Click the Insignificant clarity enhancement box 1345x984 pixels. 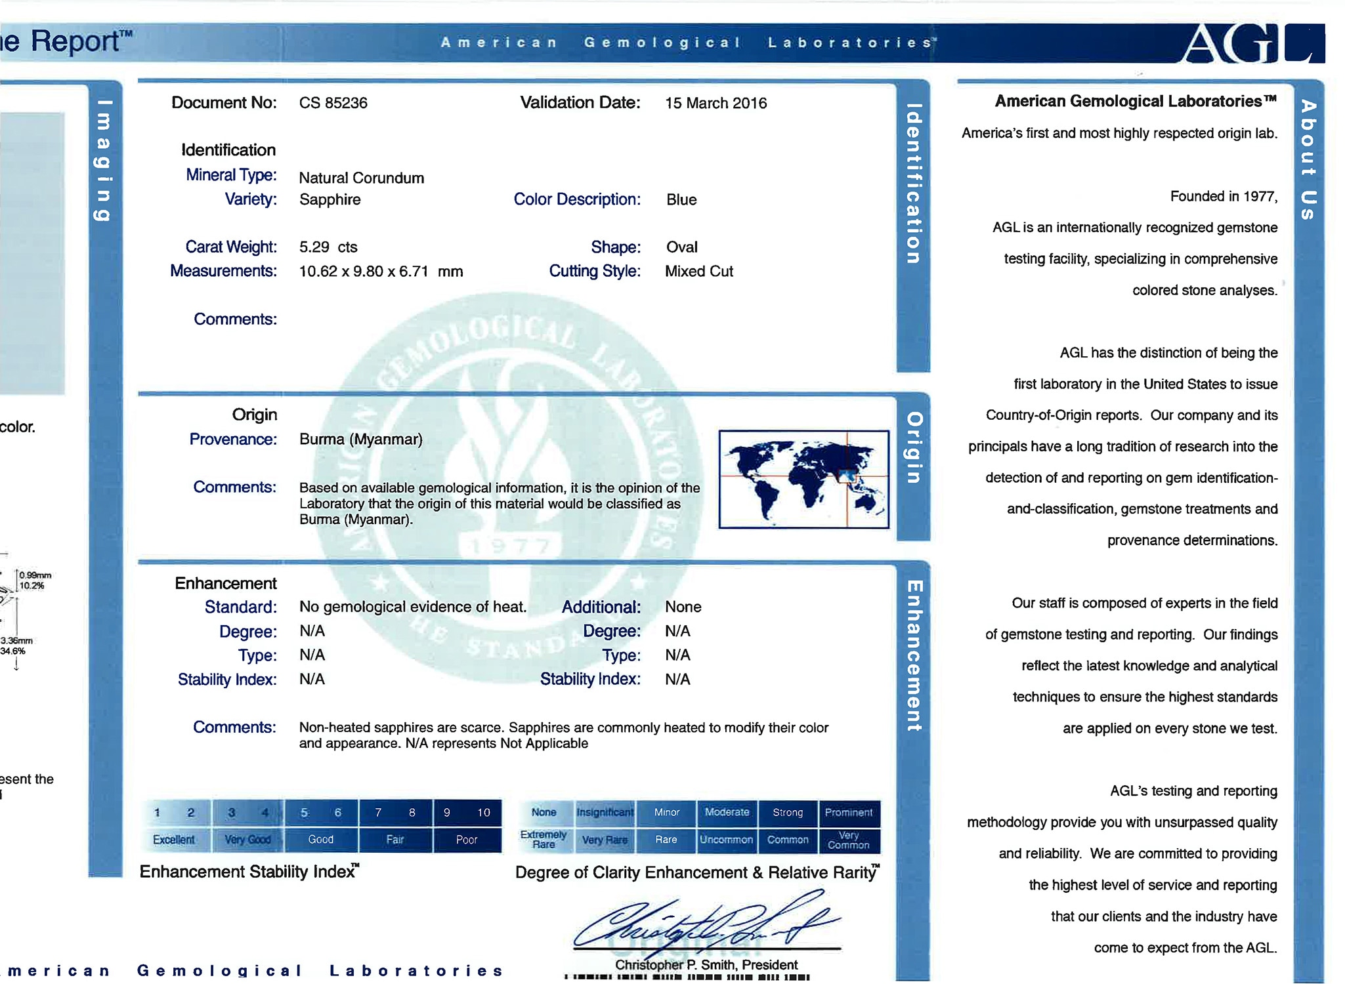point(605,813)
